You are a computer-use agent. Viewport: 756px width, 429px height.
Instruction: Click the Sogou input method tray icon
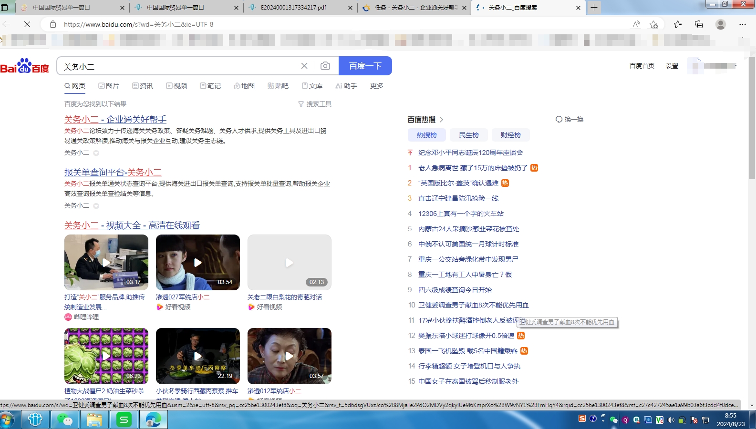tap(582, 419)
